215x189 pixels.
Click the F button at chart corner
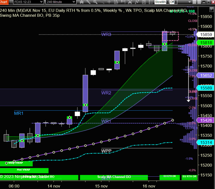[x=211, y=10]
